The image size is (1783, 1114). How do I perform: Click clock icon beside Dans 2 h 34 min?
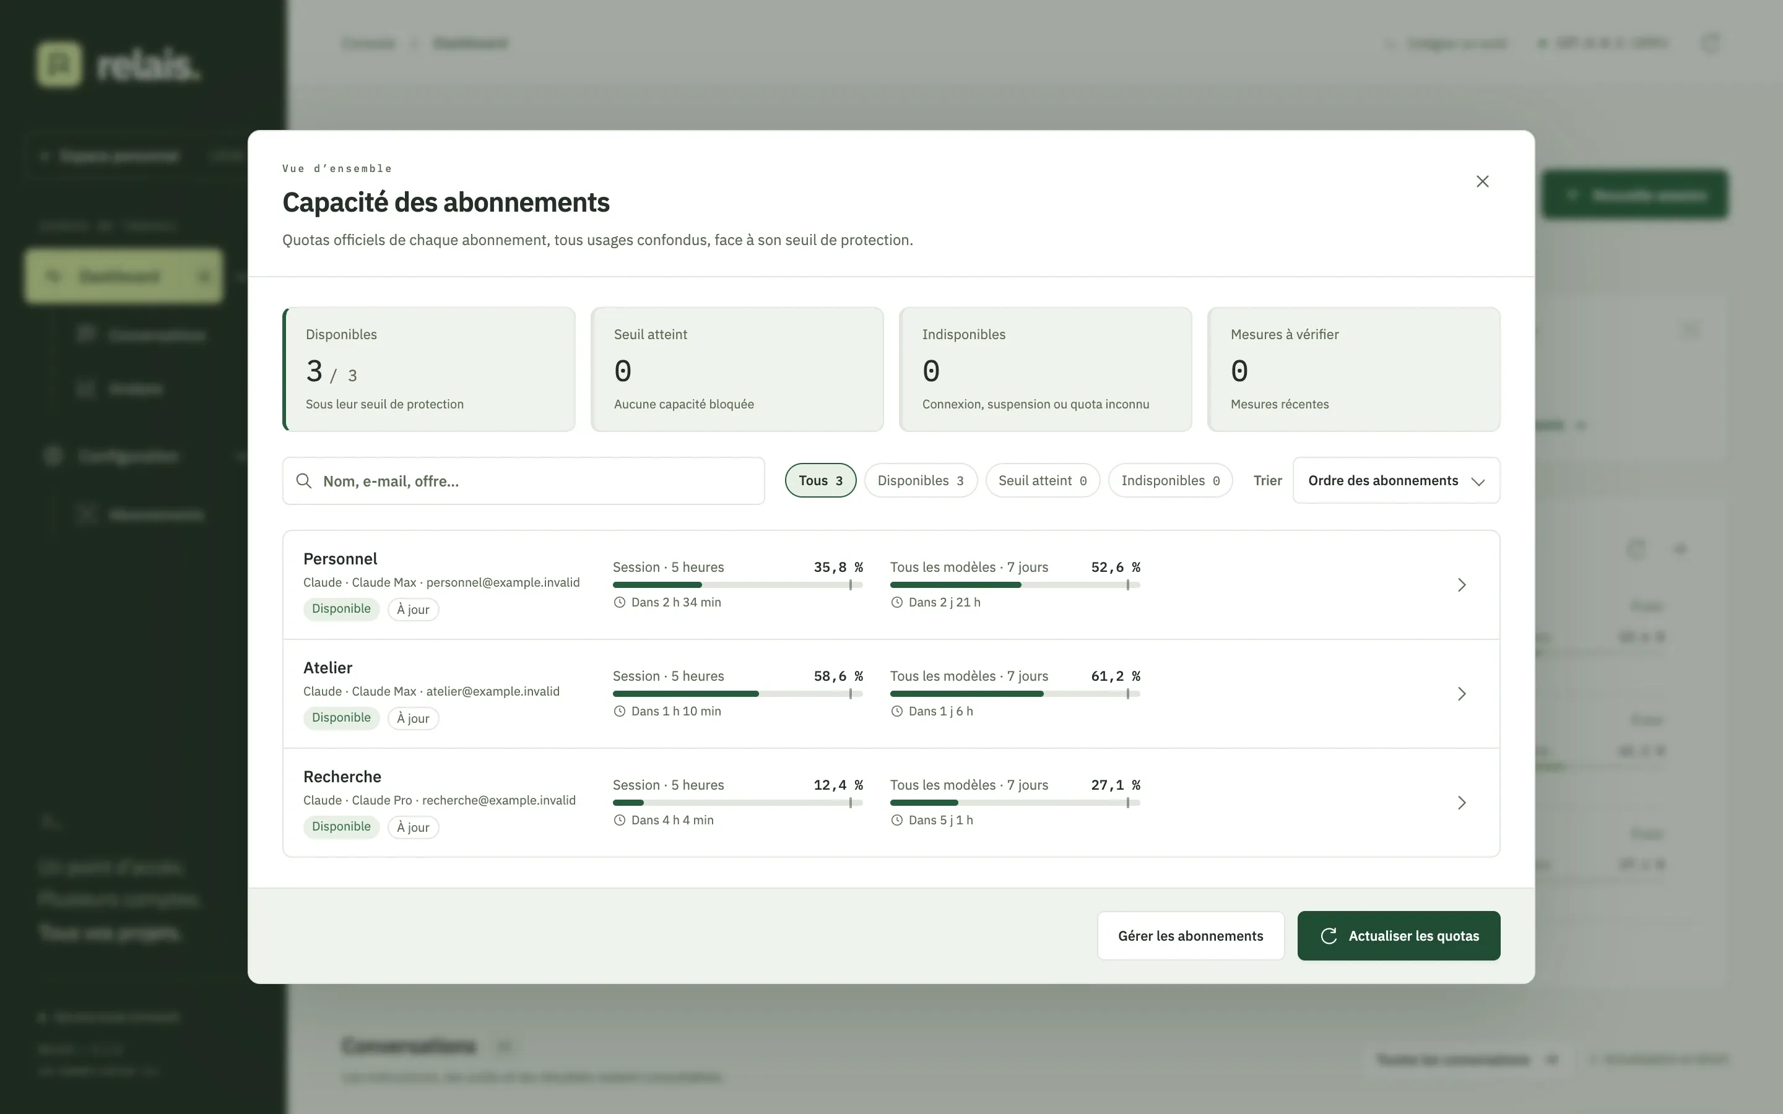[x=620, y=603]
